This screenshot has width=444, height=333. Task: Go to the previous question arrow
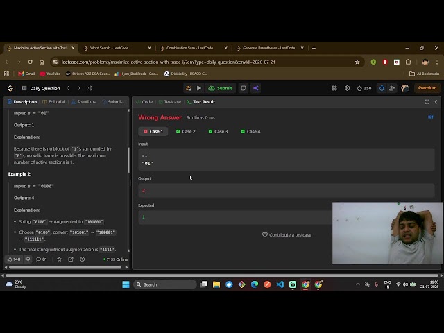68,88
